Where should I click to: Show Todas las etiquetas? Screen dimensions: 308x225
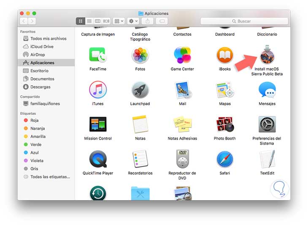pos(46,177)
